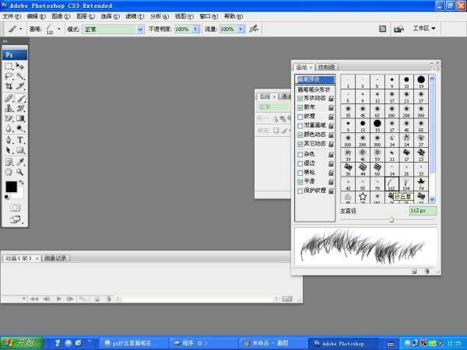Uncheck the 形状动态 checkbox
This screenshot has width=467, height=350.
[300, 99]
